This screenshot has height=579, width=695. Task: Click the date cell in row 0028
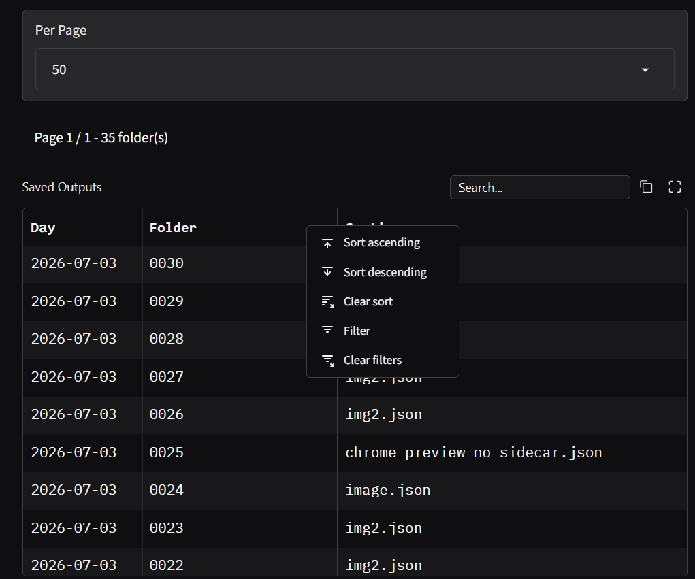tap(82, 340)
